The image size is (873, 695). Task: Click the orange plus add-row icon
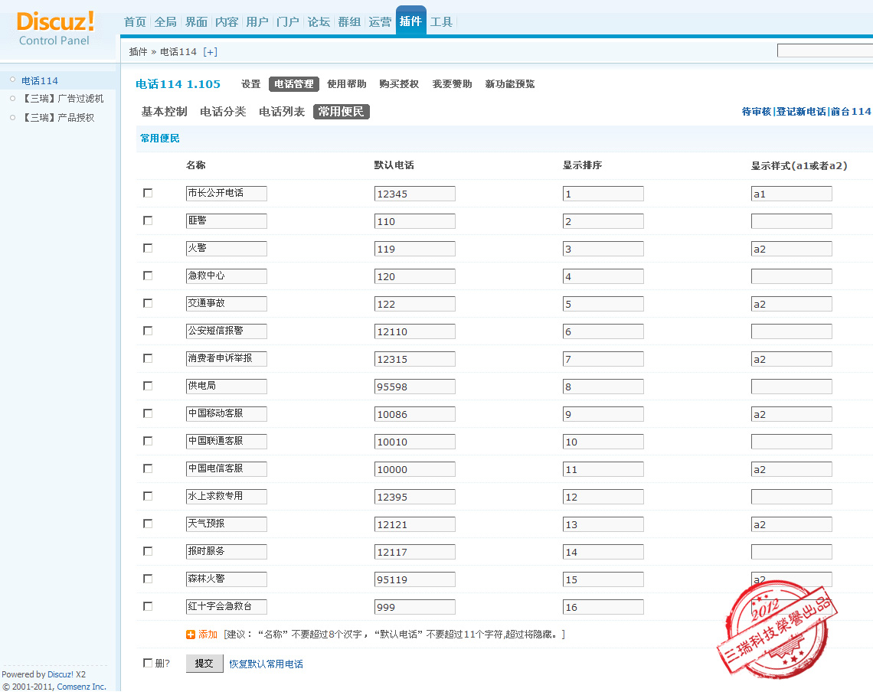point(191,635)
